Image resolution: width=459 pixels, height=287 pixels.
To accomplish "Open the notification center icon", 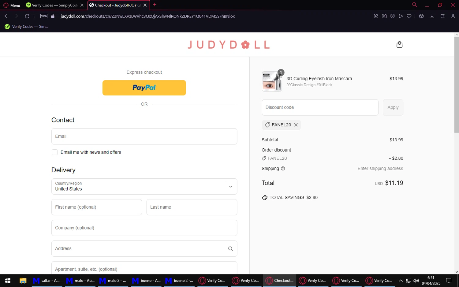I will 449,281.
